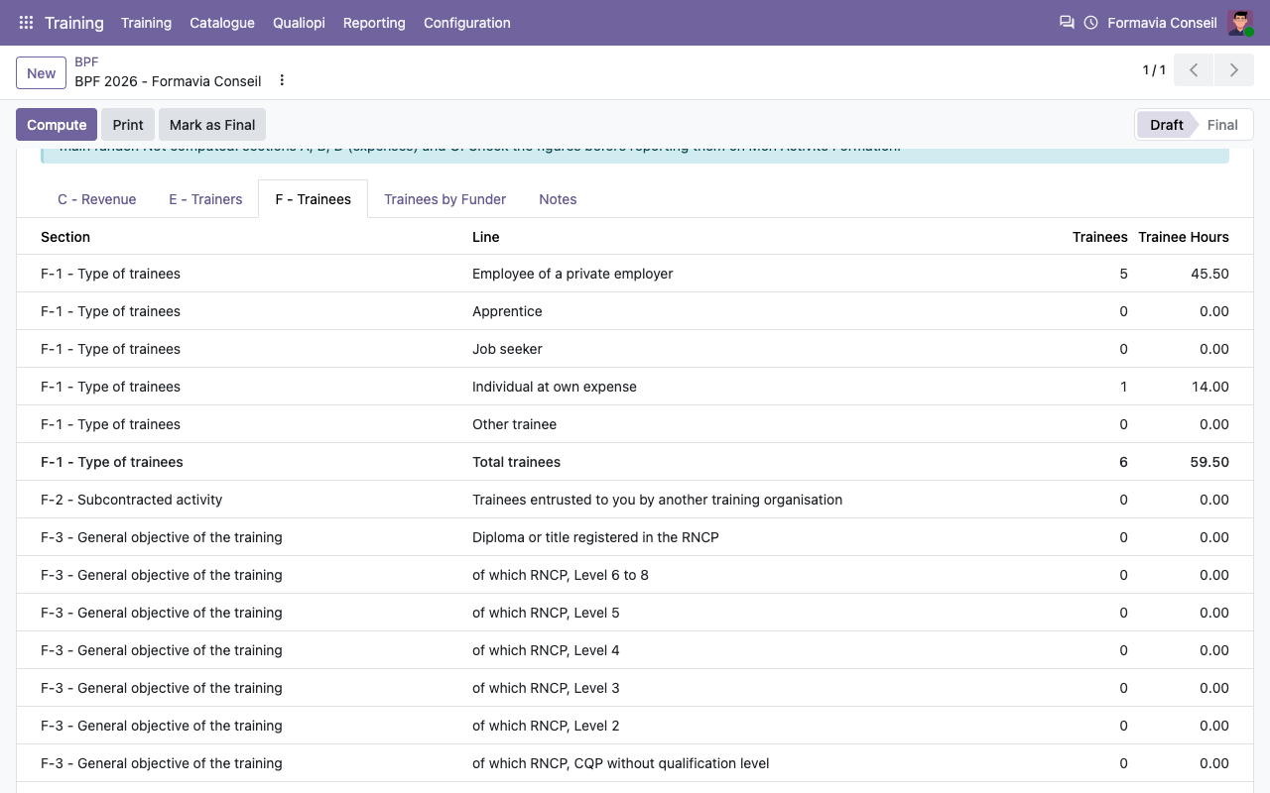1270x793 pixels.
Task: Click the Section column header
Action: pos(65,237)
